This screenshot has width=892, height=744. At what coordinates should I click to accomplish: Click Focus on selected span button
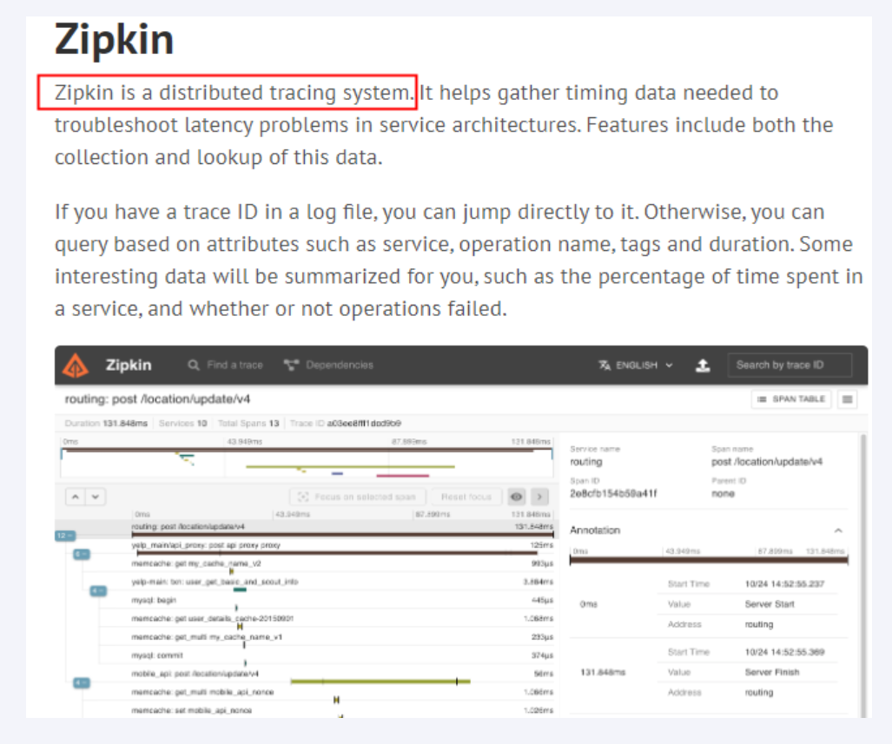pyautogui.click(x=357, y=497)
